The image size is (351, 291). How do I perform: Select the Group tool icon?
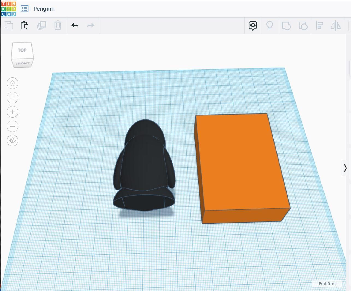pyautogui.click(x=286, y=25)
